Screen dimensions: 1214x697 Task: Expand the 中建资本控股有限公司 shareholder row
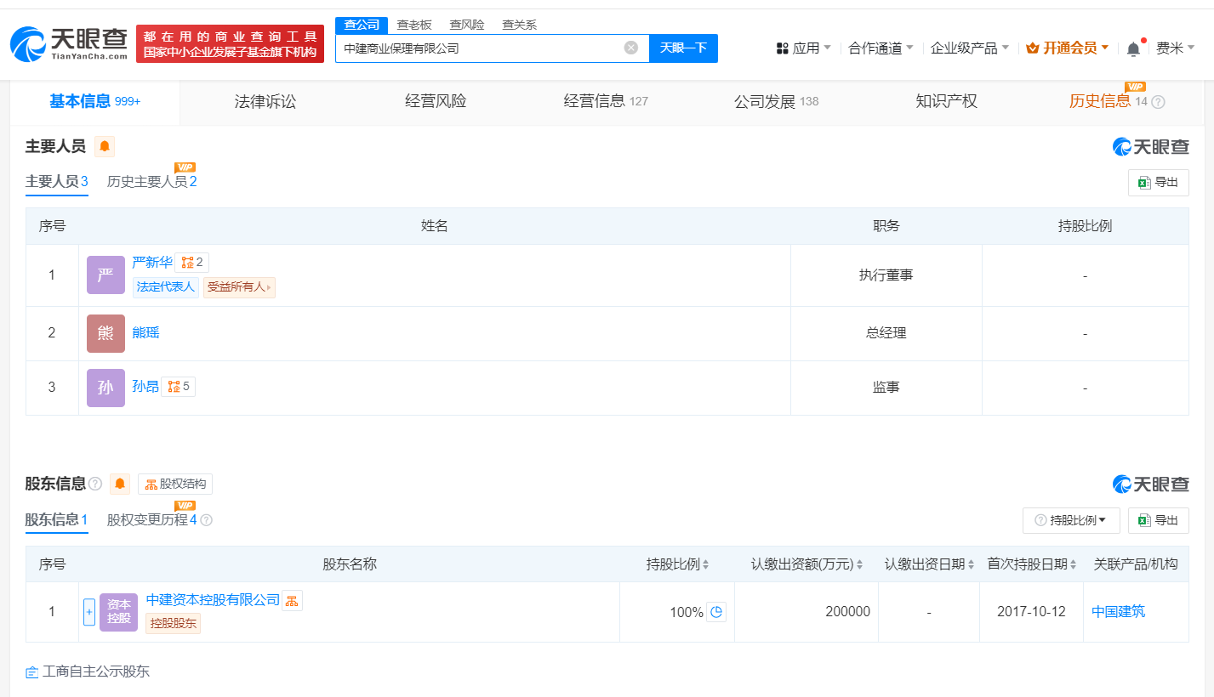(89, 612)
